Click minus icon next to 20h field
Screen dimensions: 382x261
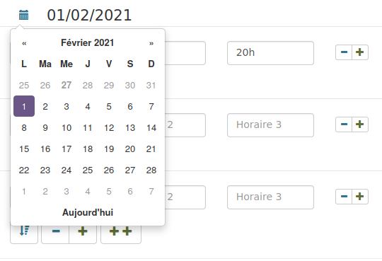click(x=344, y=52)
